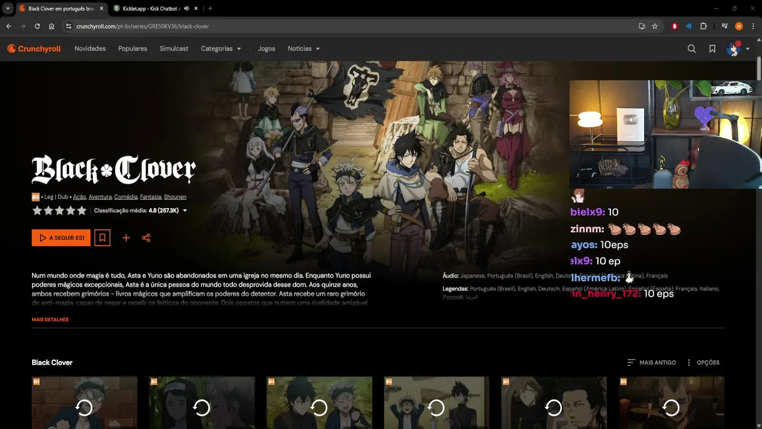Viewport: 762px width, 429px height.
Task: Open the fifth episode thumbnail
Action: point(554,403)
